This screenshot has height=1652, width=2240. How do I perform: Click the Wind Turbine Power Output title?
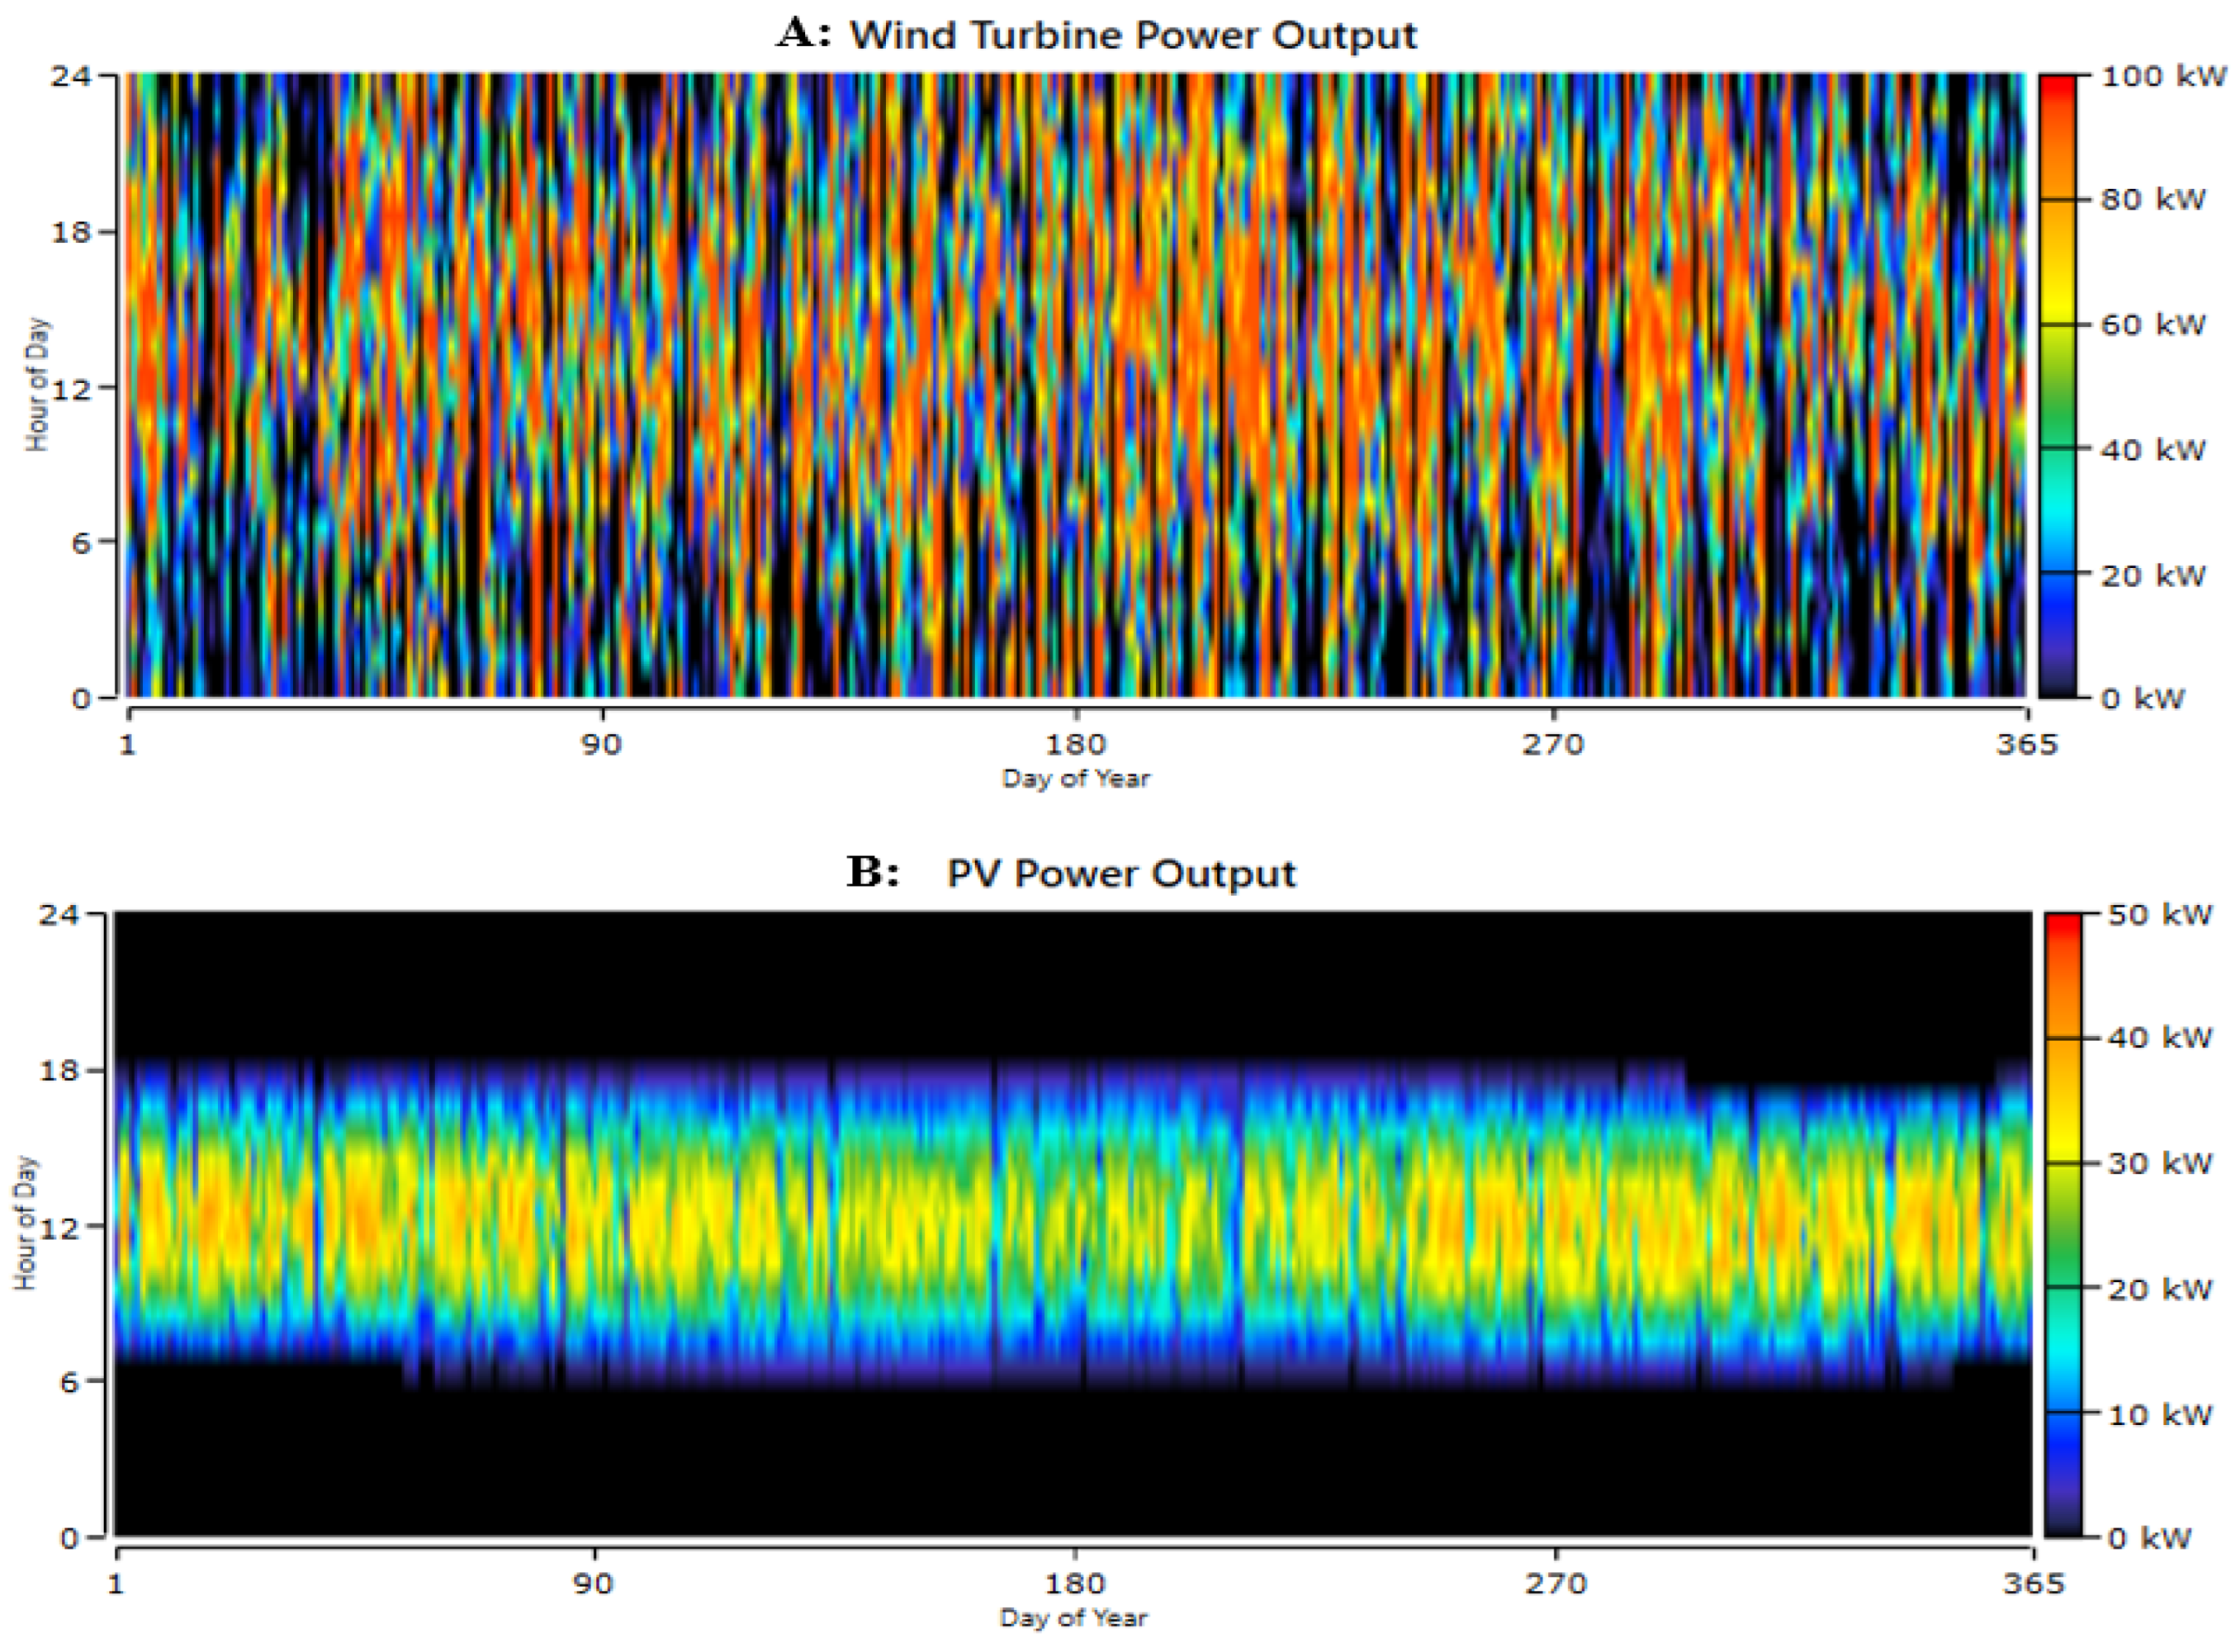tap(1132, 36)
